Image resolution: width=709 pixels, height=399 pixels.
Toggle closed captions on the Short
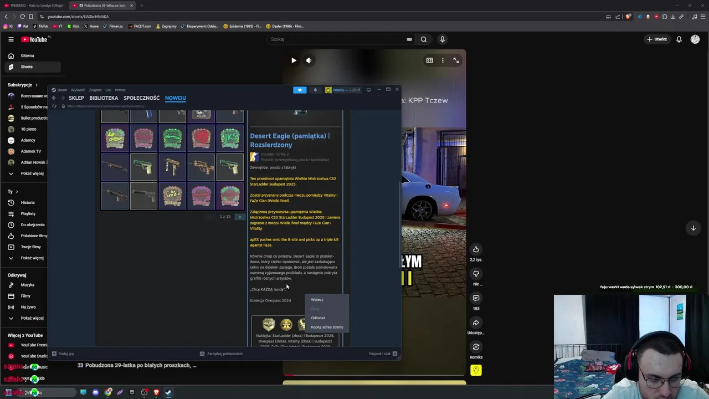click(x=429, y=60)
